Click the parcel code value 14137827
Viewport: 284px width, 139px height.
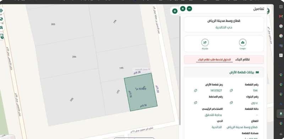click(x=216, y=90)
